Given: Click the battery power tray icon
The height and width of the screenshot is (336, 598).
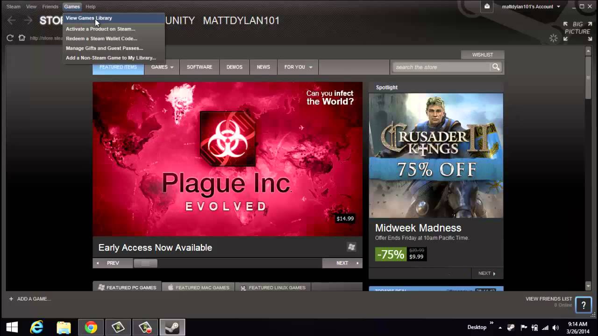Looking at the screenshot, I should click(x=534, y=328).
